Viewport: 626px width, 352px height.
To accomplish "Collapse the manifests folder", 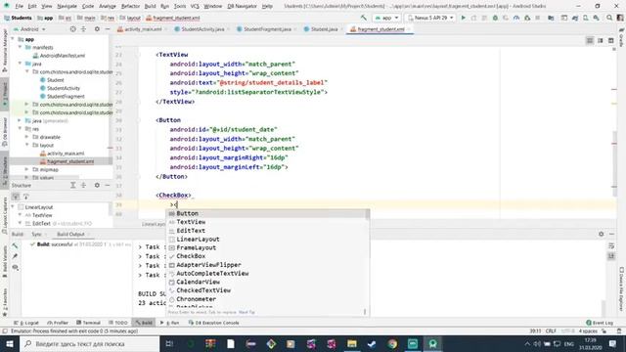I will (20, 48).
